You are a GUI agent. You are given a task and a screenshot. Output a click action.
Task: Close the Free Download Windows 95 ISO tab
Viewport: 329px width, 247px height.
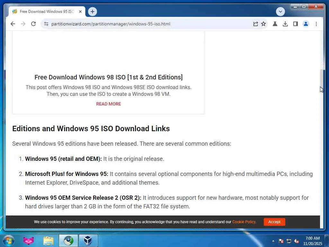point(80,12)
